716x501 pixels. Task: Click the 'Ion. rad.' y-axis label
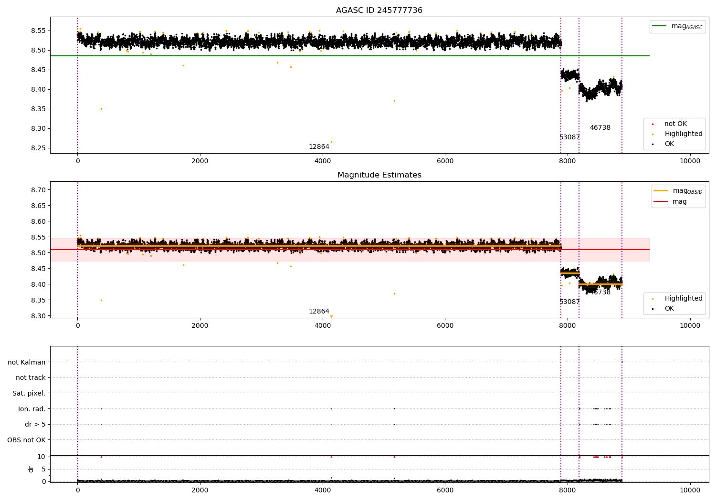pyautogui.click(x=32, y=409)
